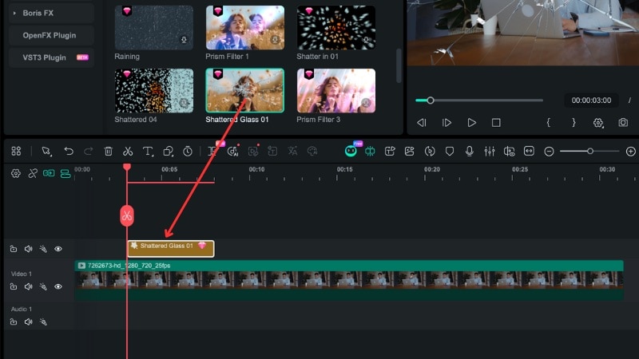This screenshot has height=359, width=639.
Task: Click the effects panel vertical scrollbar
Action: [399, 65]
